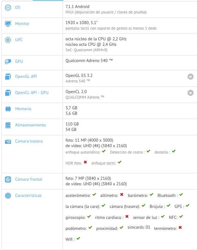
Task: Expand the OpenGL ES 3.2 row arrow
Action: coord(191,77)
